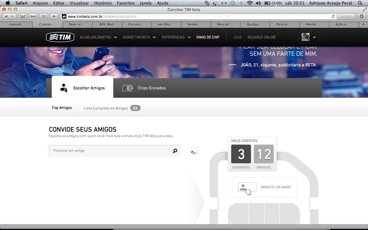Open a new tab with the plus icon
This screenshot has width=368, height=230.
coord(363,25)
